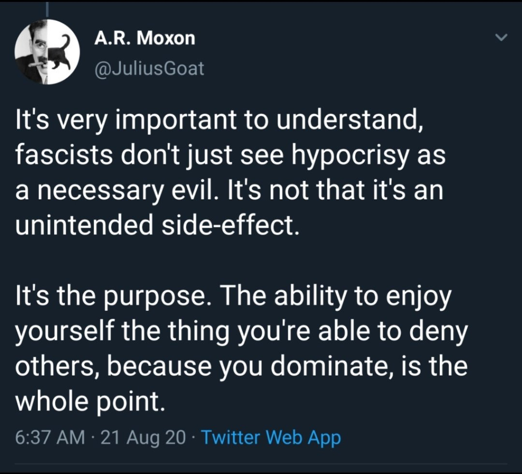Screen dimensions: 522x474
Task: Click the divider line below the timestamp
Action: point(261,464)
